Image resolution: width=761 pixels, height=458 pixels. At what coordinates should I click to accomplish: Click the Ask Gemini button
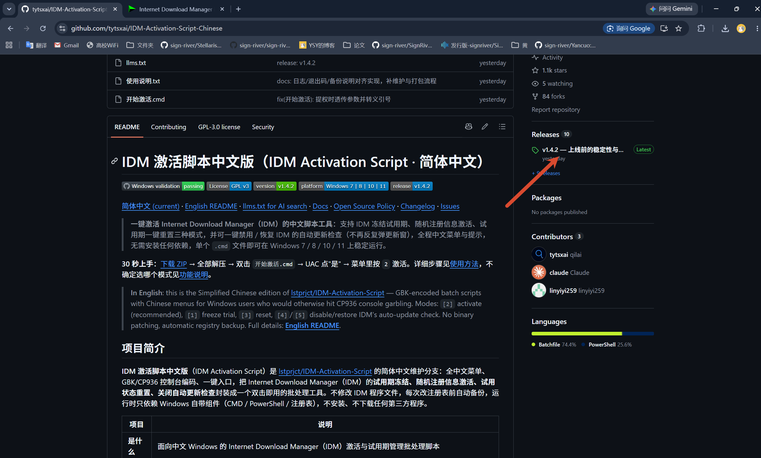[x=671, y=9]
